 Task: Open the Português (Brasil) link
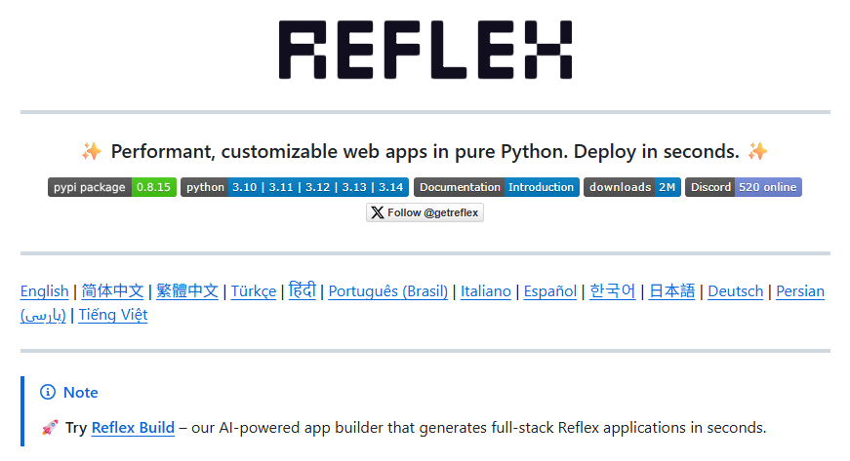tap(388, 291)
